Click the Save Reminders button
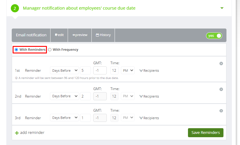Viewport: 240px width, 145px height. [x=205, y=133]
